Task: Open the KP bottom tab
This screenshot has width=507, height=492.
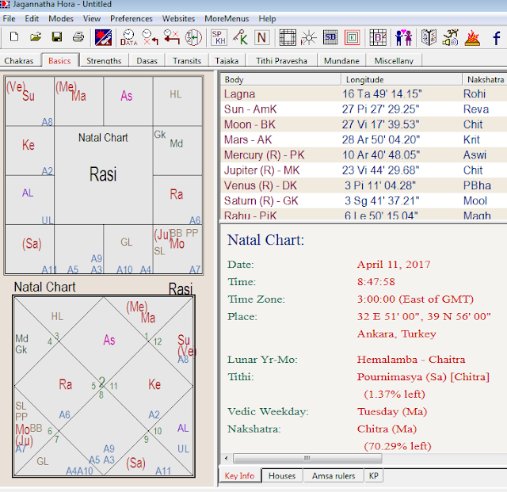Action: 374,476
